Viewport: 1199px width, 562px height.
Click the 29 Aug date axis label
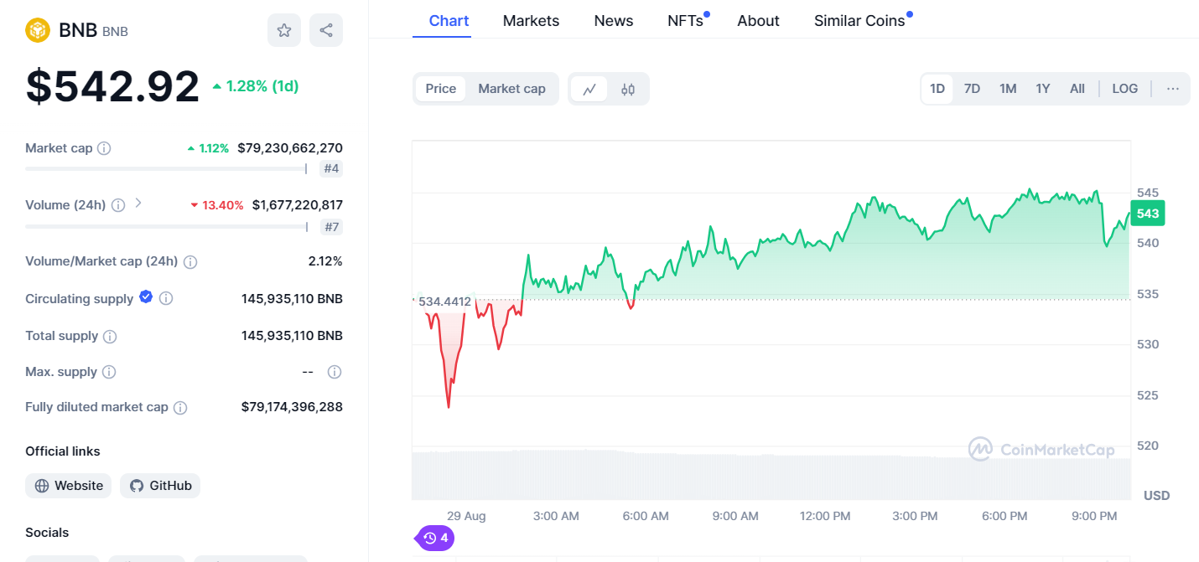(466, 516)
